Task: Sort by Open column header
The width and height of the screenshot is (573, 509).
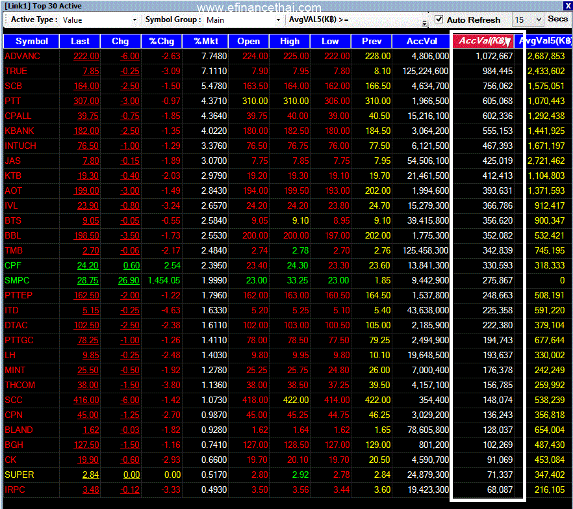Action: pos(248,42)
